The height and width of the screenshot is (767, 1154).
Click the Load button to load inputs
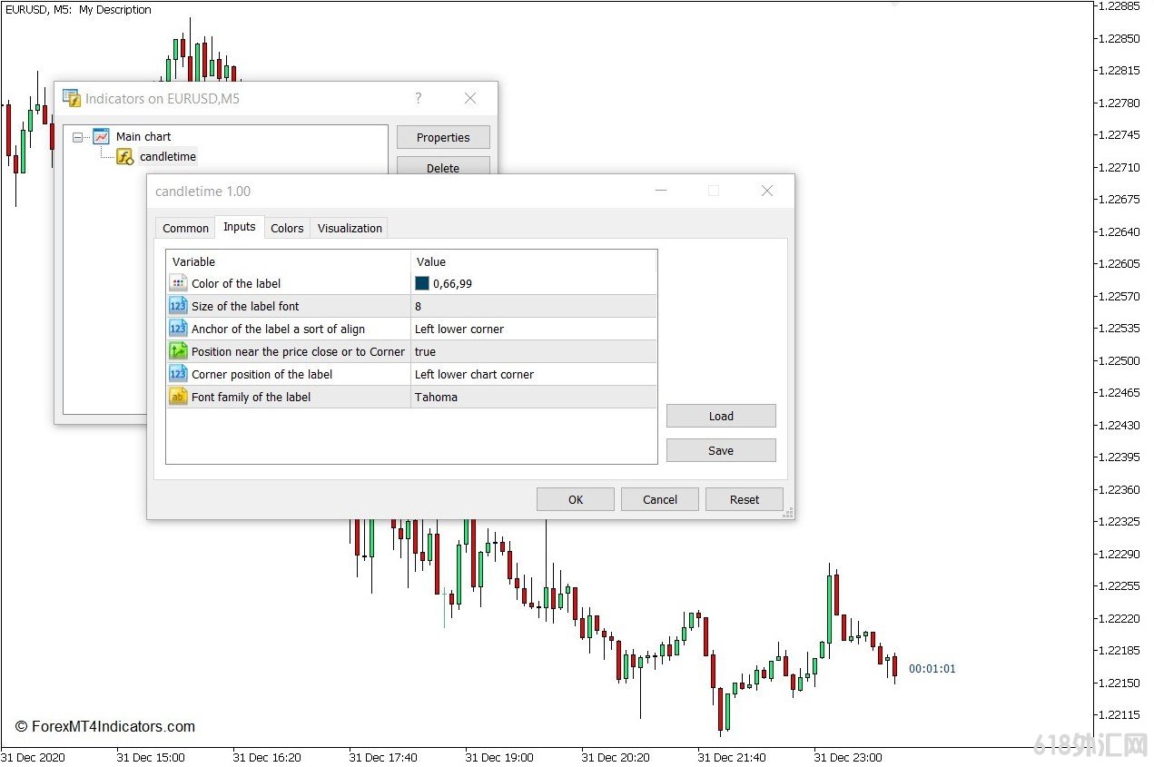point(721,416)
